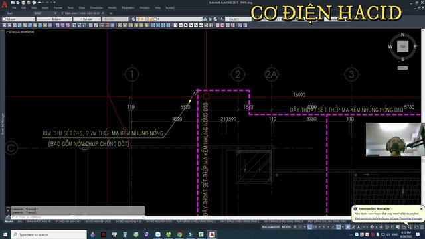Close the command line window X
The image size is (425, 239).
point(8,210)
